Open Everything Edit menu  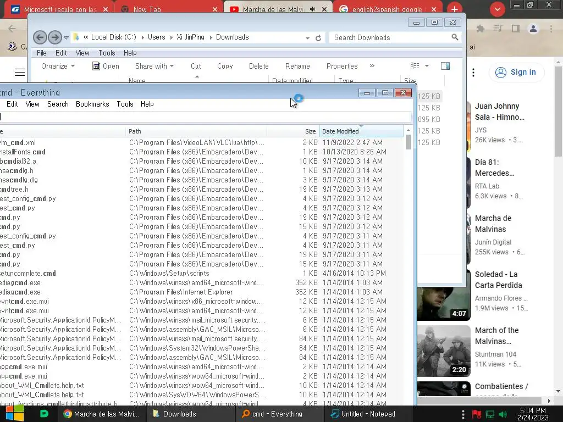(12, 104)
